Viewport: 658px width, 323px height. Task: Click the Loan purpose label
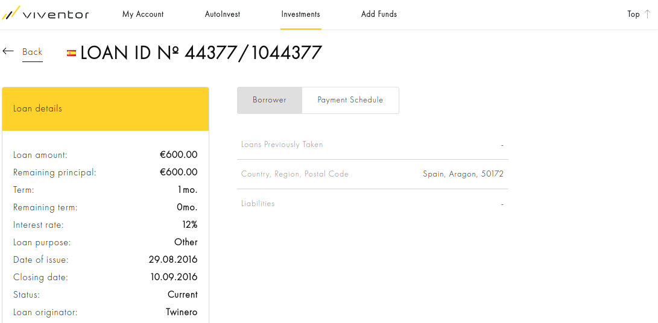click(42, 243)
